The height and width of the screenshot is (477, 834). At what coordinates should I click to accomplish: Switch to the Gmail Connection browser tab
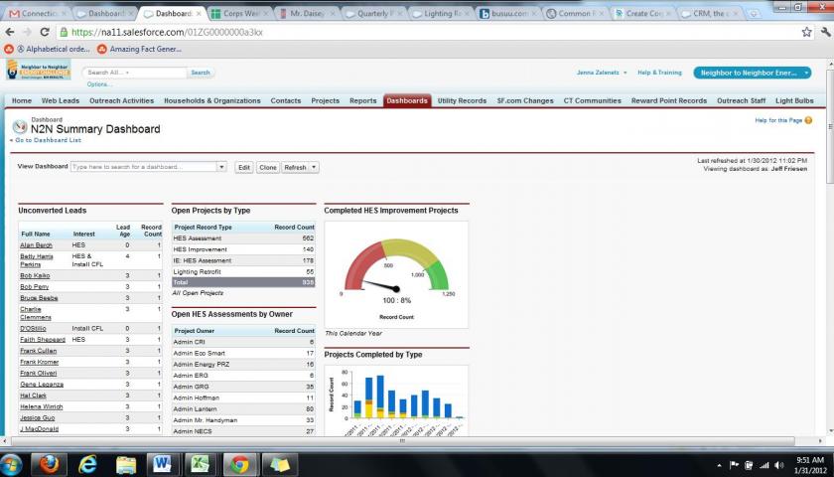(x=38, y=13)
